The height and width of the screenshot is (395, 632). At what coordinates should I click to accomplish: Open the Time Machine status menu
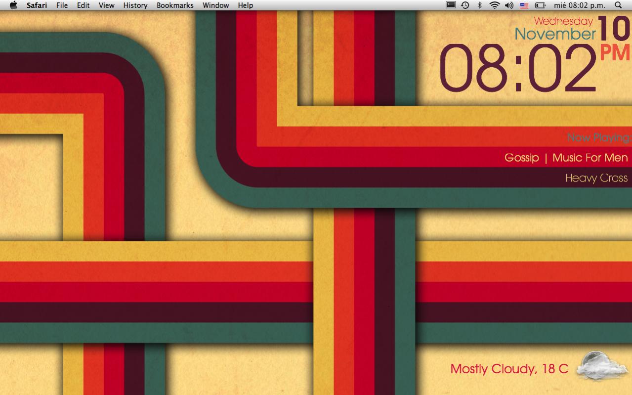[x=465, y=5]
